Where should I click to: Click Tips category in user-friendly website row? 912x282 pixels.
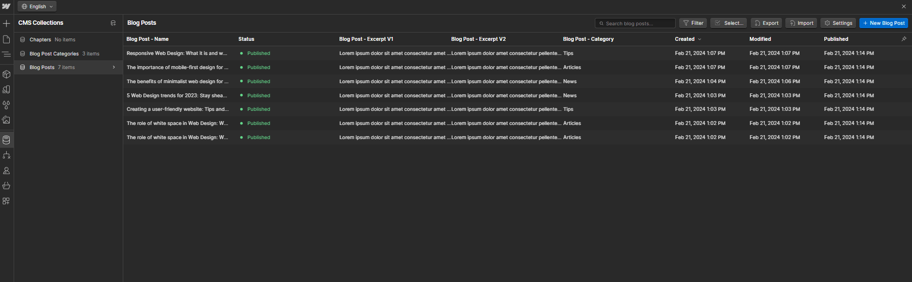point(568,109)
